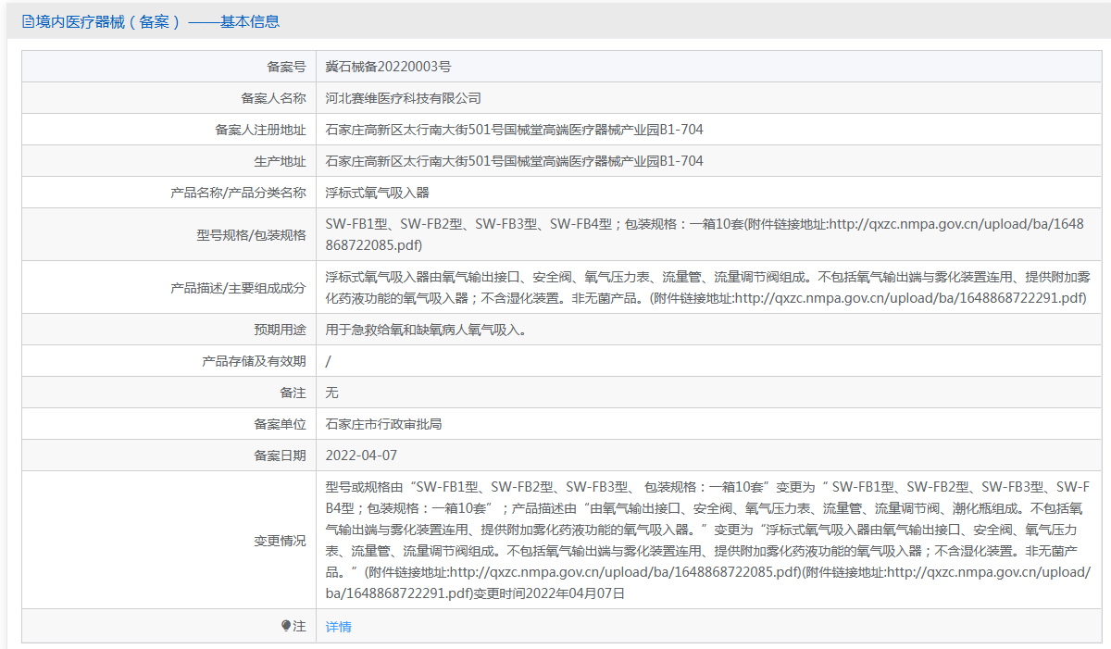Click the 备案人注册地址 label
Viewport: 1111px width, 649px height.
pyautogui.click(x=260, y=130)
